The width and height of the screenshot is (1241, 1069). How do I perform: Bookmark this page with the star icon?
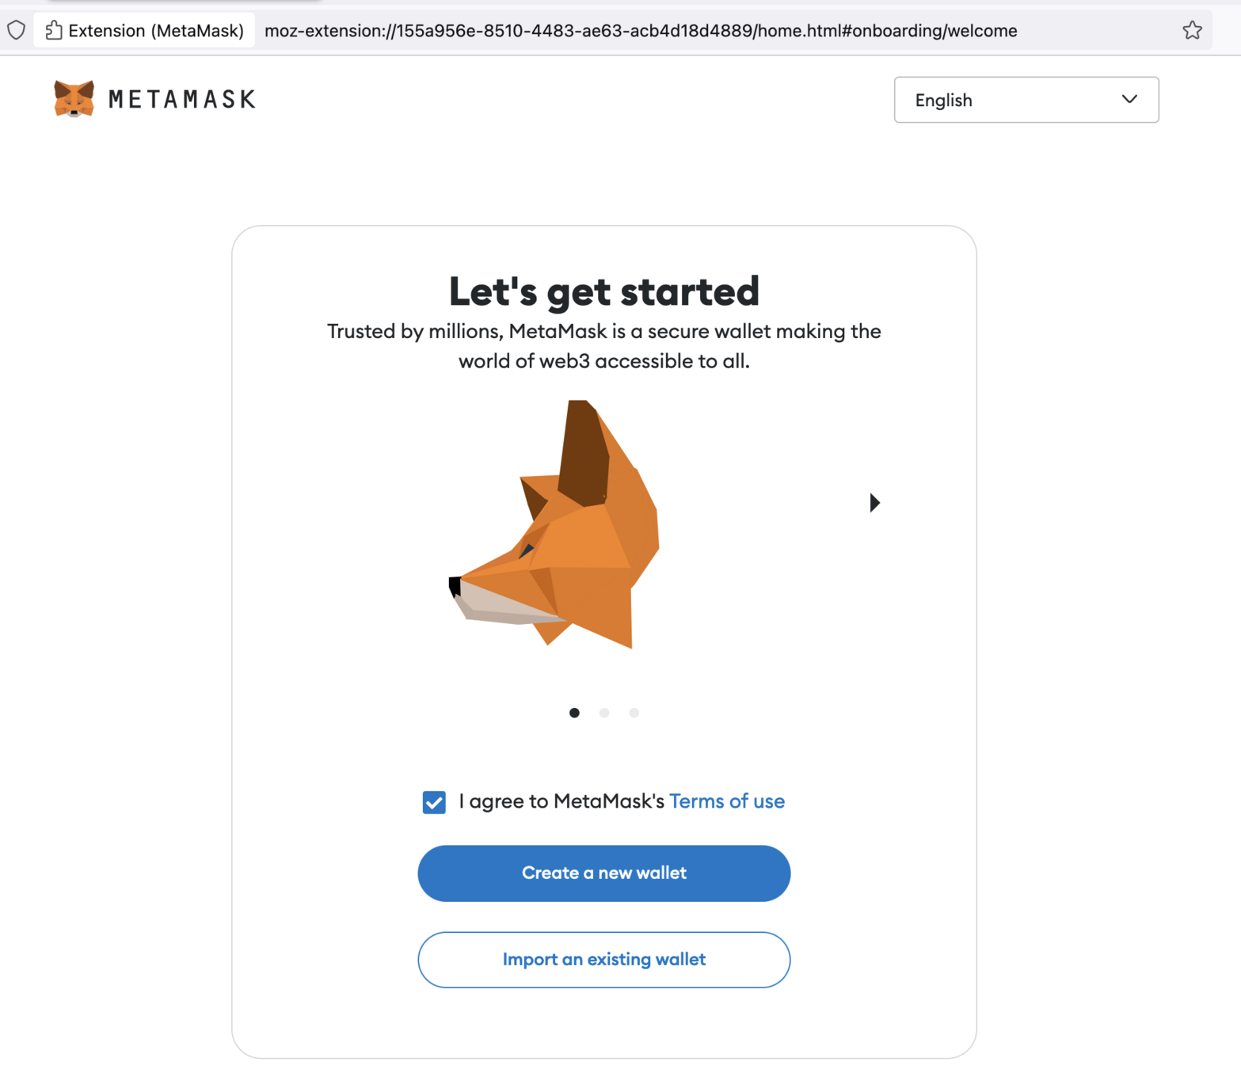pos(1192,31)
